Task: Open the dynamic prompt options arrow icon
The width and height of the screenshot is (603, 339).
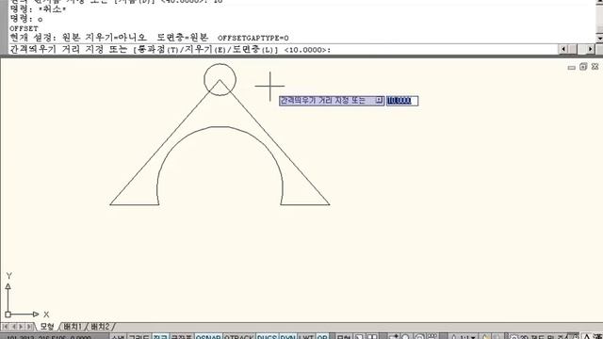Action: pos(379,101)
